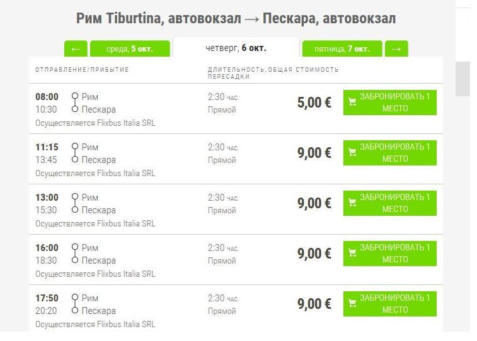
Task: Book one seat on the 11:15 bus
Action: [394, 153]
